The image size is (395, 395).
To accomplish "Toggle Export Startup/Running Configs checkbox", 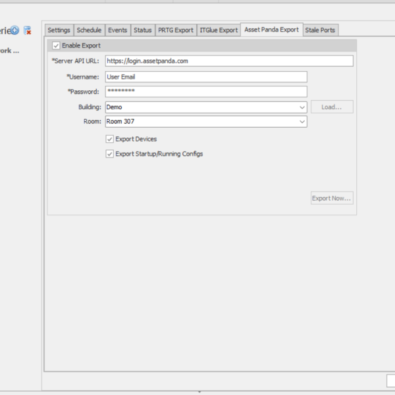I will click(109, 154).
